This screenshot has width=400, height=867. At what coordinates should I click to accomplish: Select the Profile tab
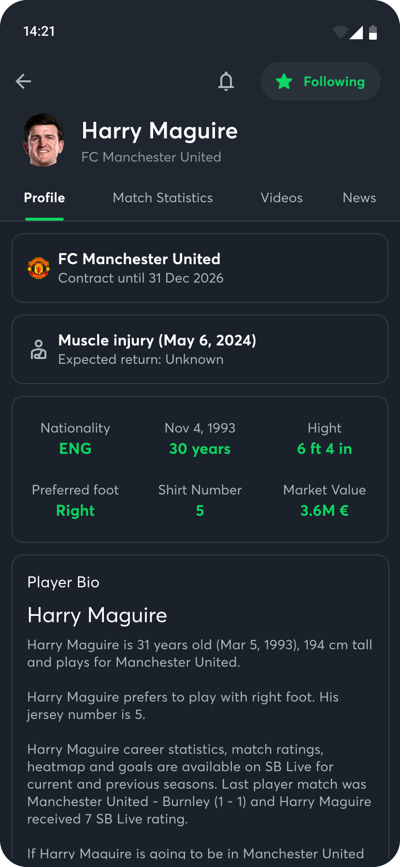pyautogui.click(x=44, y=198)
